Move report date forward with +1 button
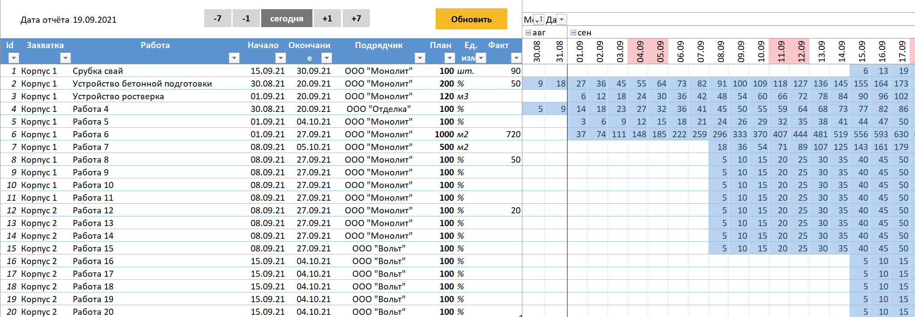Image resolution: width=915 pixels, height=317 pixels. click(x=327, y=18)
